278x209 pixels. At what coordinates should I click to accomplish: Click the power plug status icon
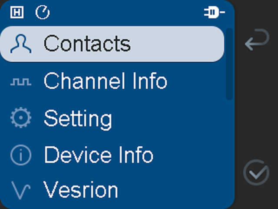pos(214,13)
